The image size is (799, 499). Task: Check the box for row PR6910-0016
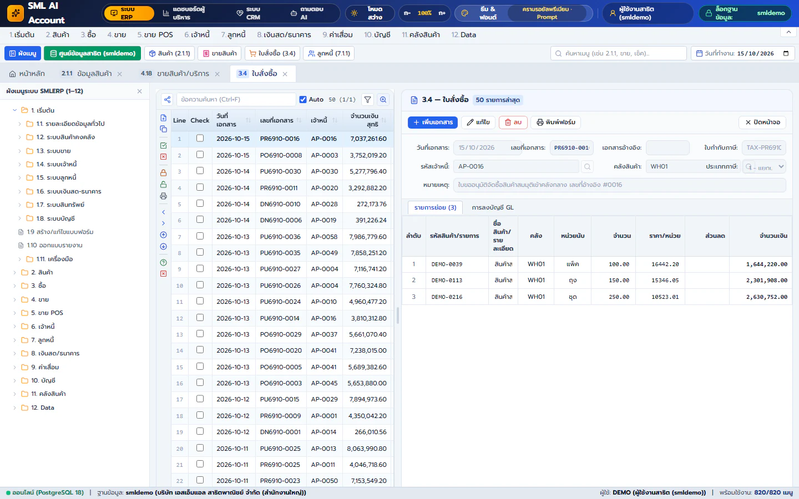200,139
